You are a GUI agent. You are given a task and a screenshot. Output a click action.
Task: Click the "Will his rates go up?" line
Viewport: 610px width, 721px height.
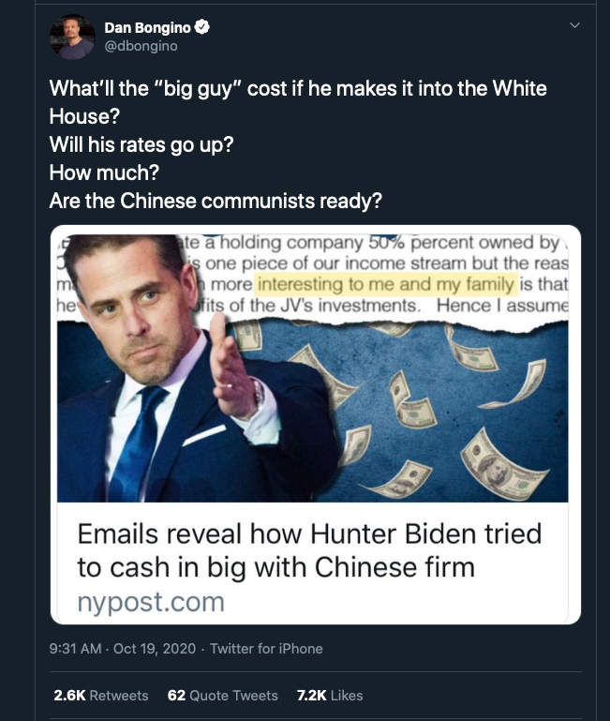[x=142, y=147]
